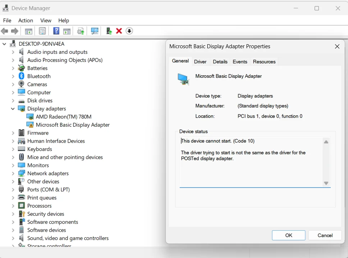Viewport: 348px width, 258px height.
Task: Maximize the Device Manager window
Action: click(317, 8)
